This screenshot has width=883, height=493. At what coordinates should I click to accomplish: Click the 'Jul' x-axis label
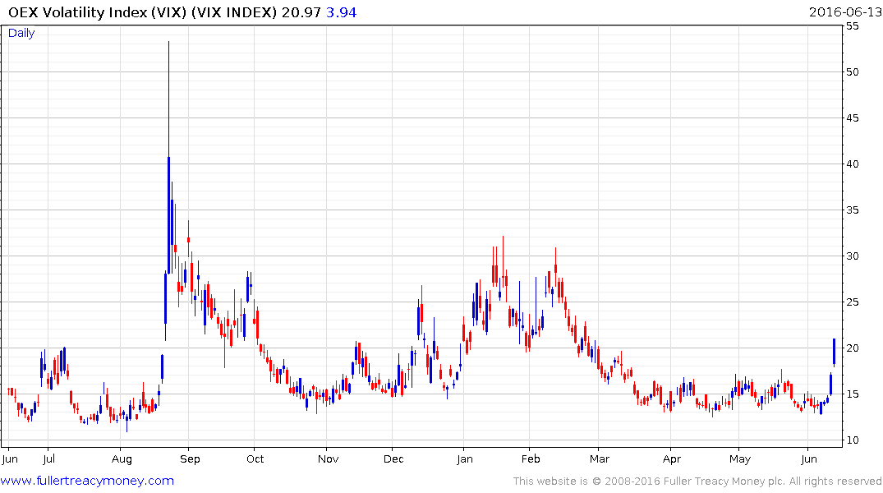click(49, 459)
